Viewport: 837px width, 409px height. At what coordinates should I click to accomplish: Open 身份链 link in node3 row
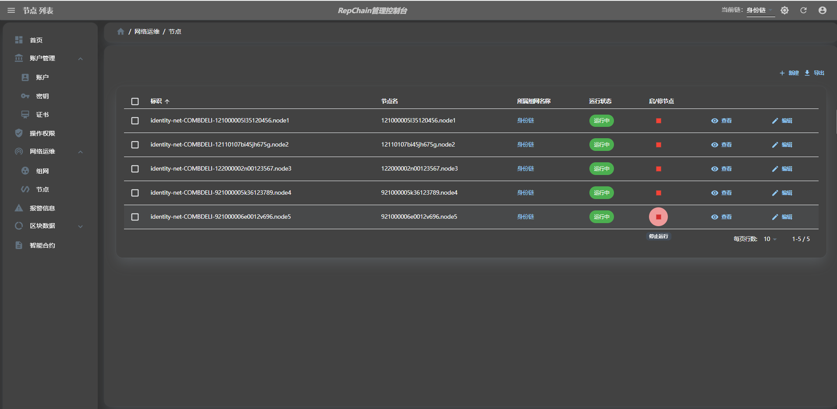point(525,169)
